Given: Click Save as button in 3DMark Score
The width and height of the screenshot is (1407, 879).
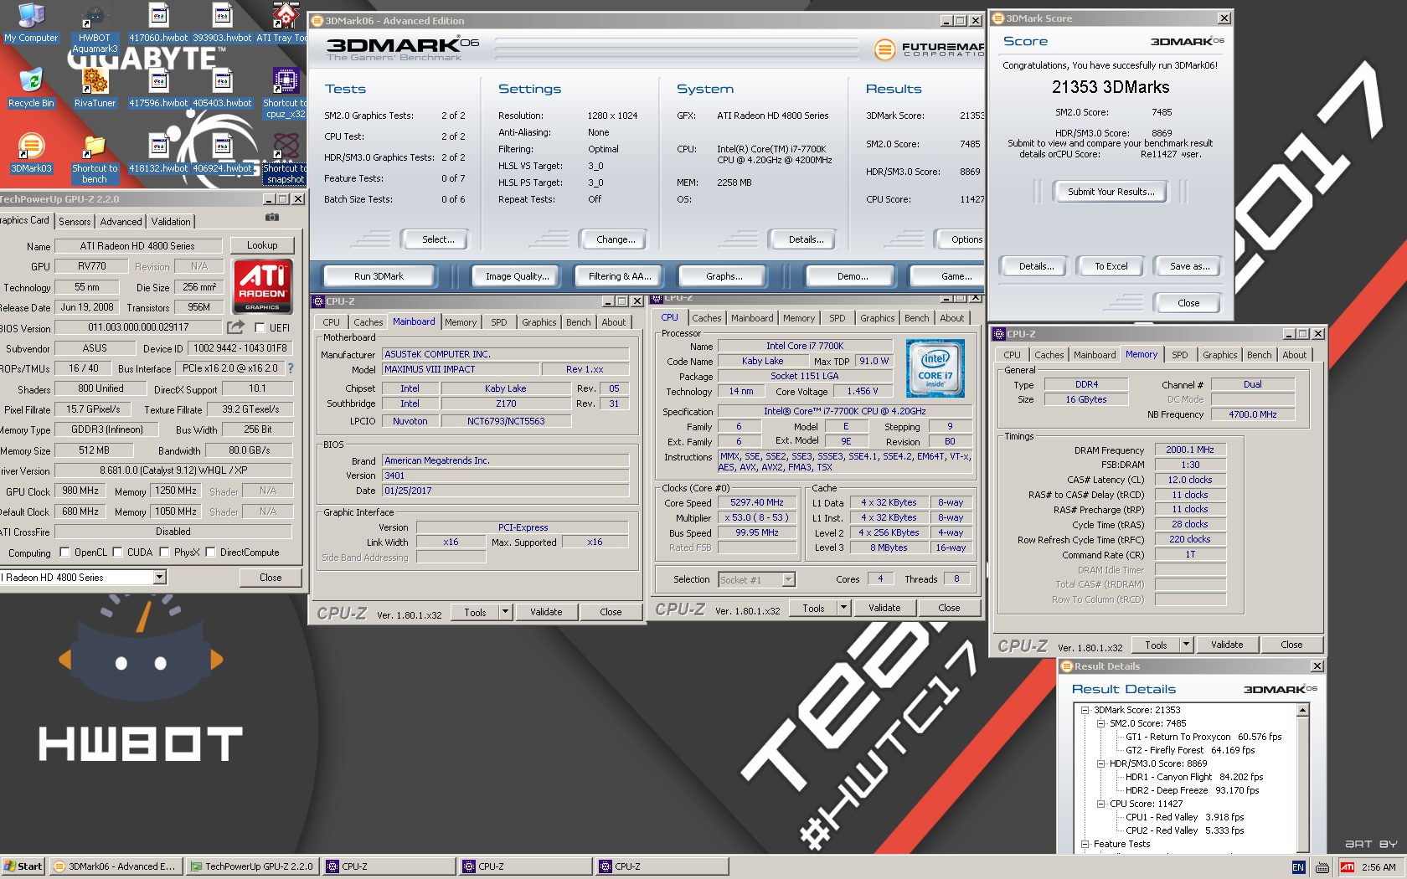Looking at the screenshot, I should click(1189, 266).
